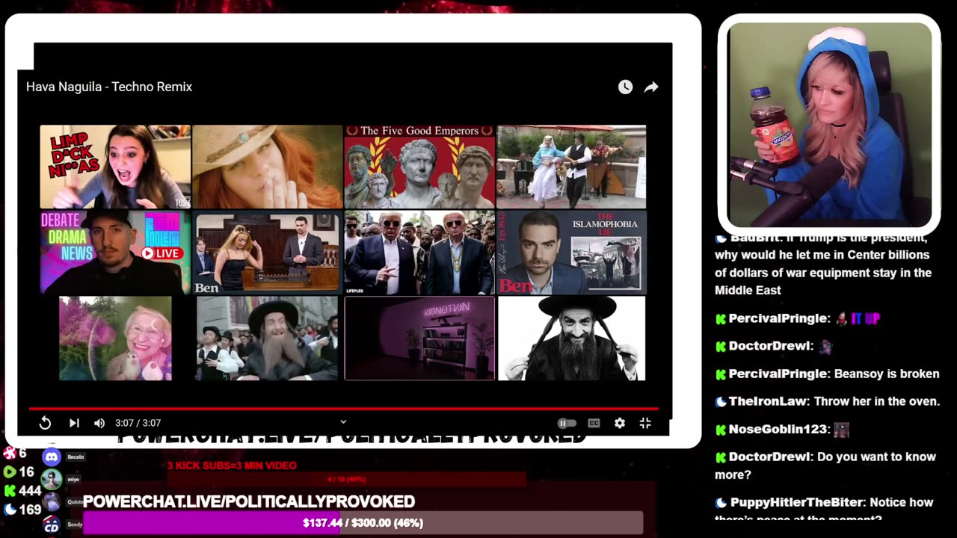Image resolution: width=957 pixels, height=538 pixels.
Task: Click the chat message about war equipment
Action: (x=823, y=264)
